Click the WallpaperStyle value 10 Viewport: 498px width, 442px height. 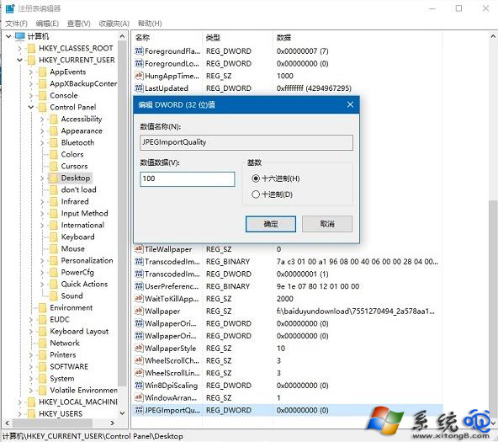281,349
